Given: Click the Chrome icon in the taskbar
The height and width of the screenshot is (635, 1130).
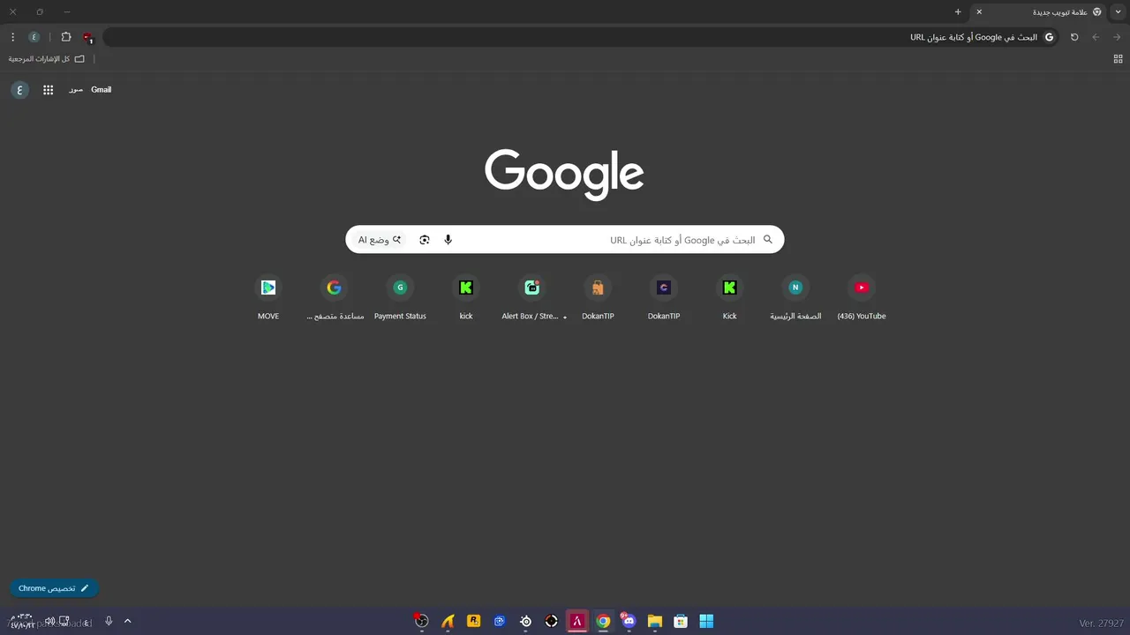Looking at the screenshot, I should coord(603,621).
